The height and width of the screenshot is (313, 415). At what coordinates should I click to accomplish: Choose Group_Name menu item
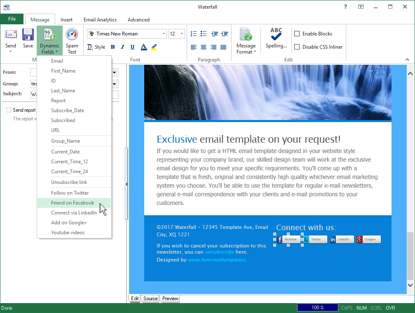[x=74, y=141]
